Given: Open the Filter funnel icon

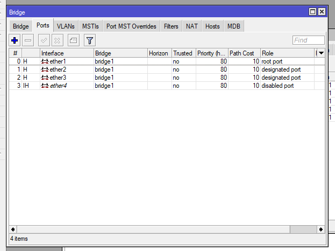Looking at the screenshot, I should (x=90, y=40).
